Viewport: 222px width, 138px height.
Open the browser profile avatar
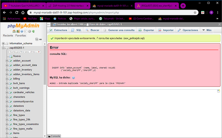pos(211,12)
